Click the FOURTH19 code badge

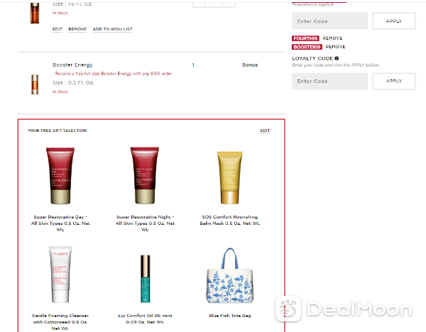pos(305,38)
